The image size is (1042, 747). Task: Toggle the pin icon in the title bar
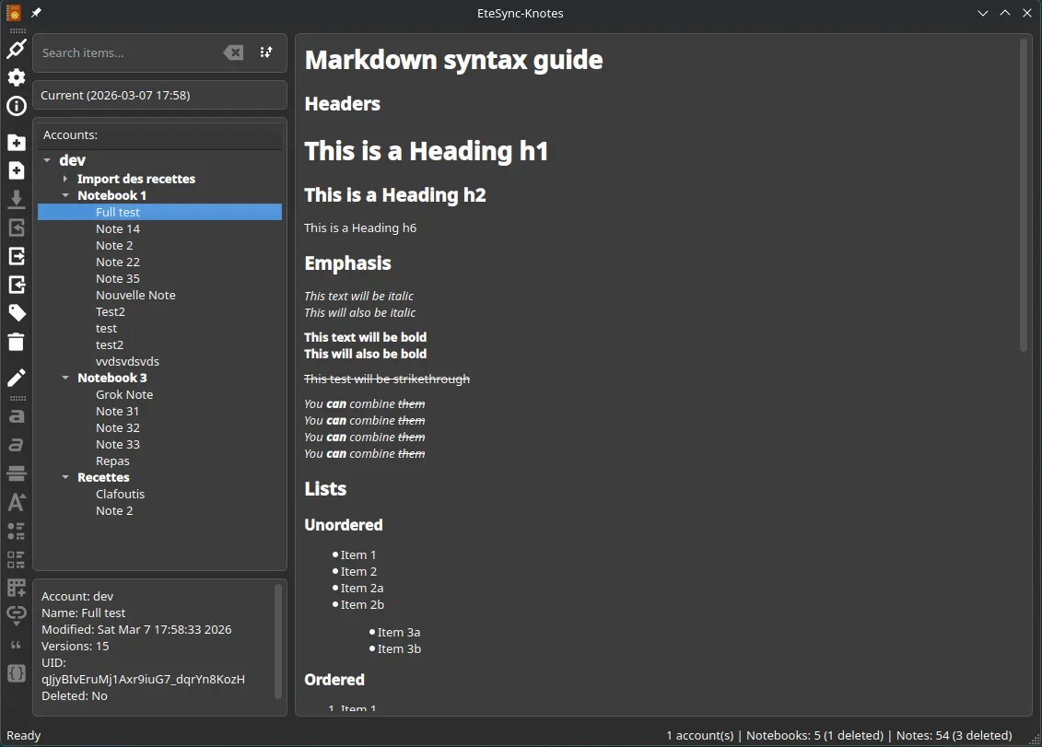(x=36, y=13)
